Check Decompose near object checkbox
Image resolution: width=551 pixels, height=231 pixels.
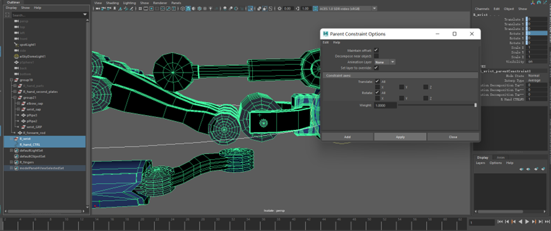[376, 56]
